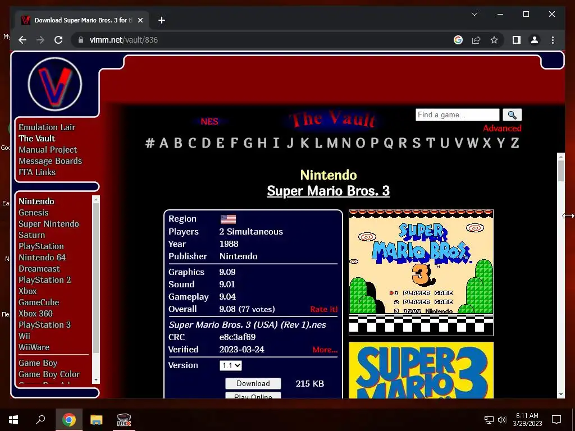Open taskbar search magnifier
Viewport: 575px width, 431px height.
[40, 419]
